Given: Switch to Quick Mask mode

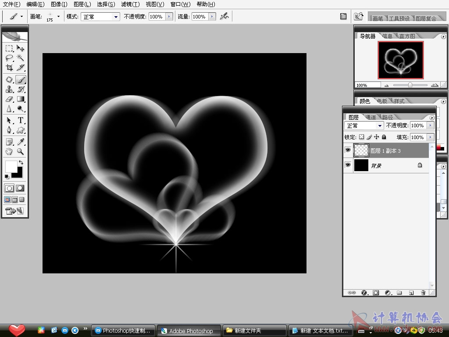Looking at the screenshot, I should pyautogui.click(x=20, y=188).
